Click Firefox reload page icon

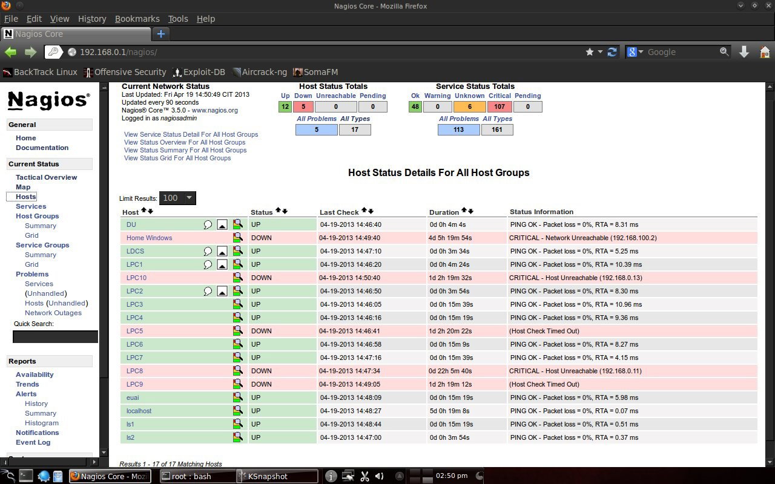(612, 52)
